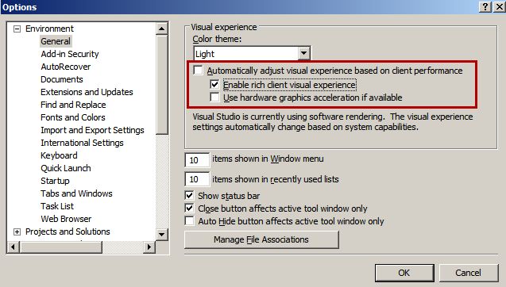This screenshot has height=287, width=506.
Task: Cancel the Options dialog
Action: pos(468,273)
